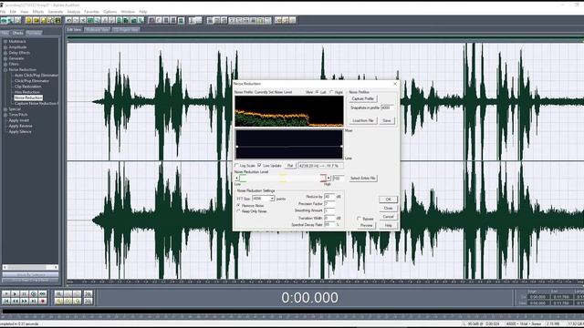Click the Play to End circle transport button
The height and width of the screenshot is (328, 584).
pyautogui.click(x=33, y=293)
